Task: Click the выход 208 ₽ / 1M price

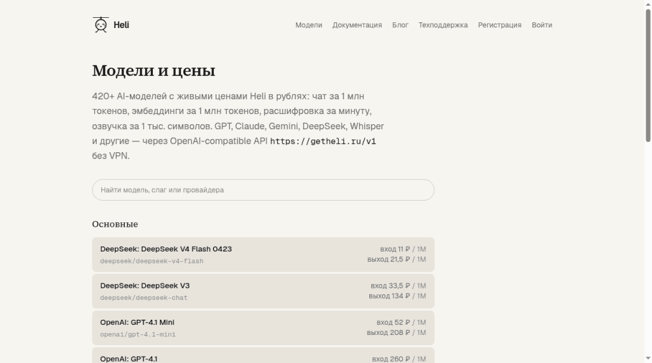Action: click(x=396, y=332)
